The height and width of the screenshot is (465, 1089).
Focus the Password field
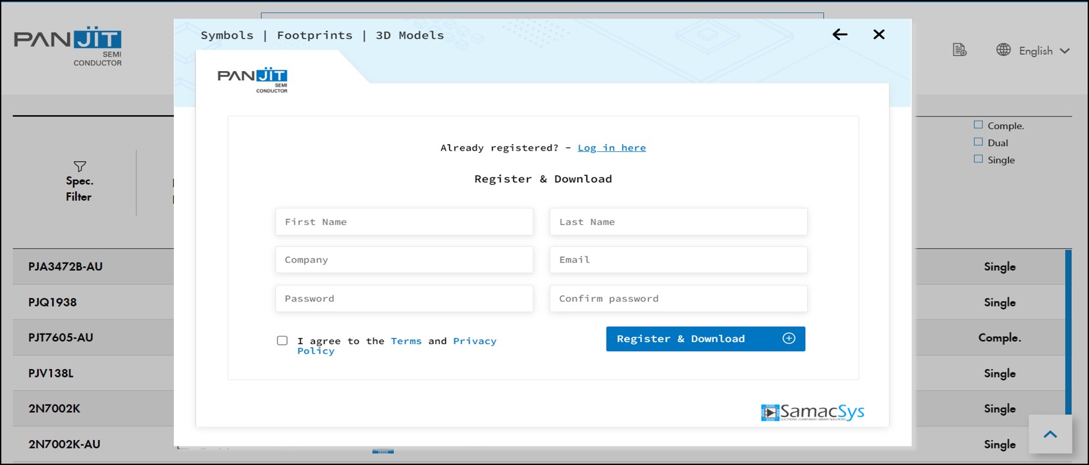404,299
